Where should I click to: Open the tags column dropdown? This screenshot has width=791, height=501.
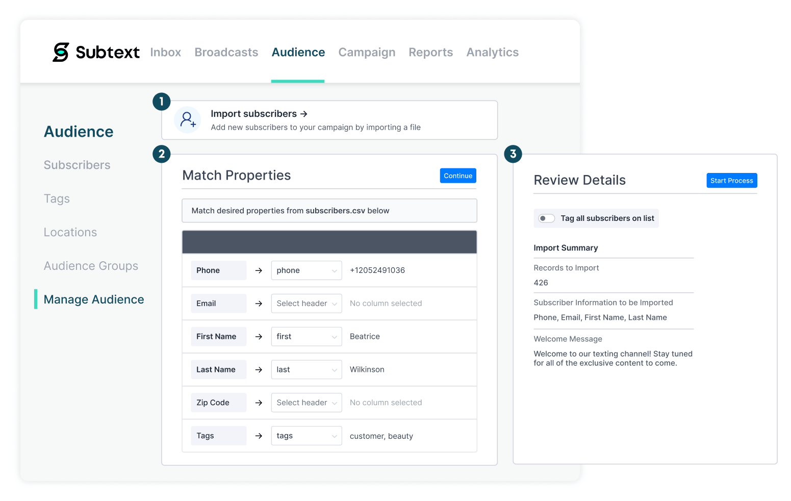click(x=306, y=435)
